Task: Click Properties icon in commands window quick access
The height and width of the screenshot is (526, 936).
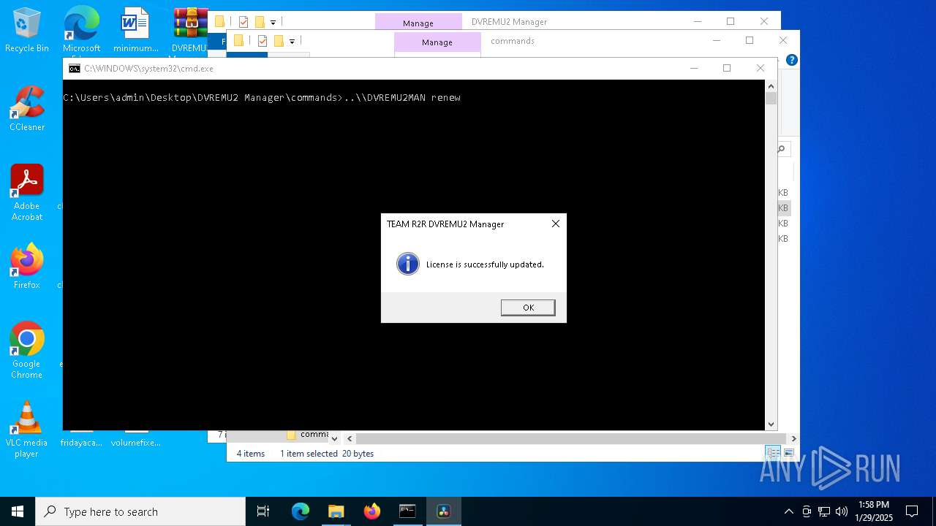Action: 263,41
